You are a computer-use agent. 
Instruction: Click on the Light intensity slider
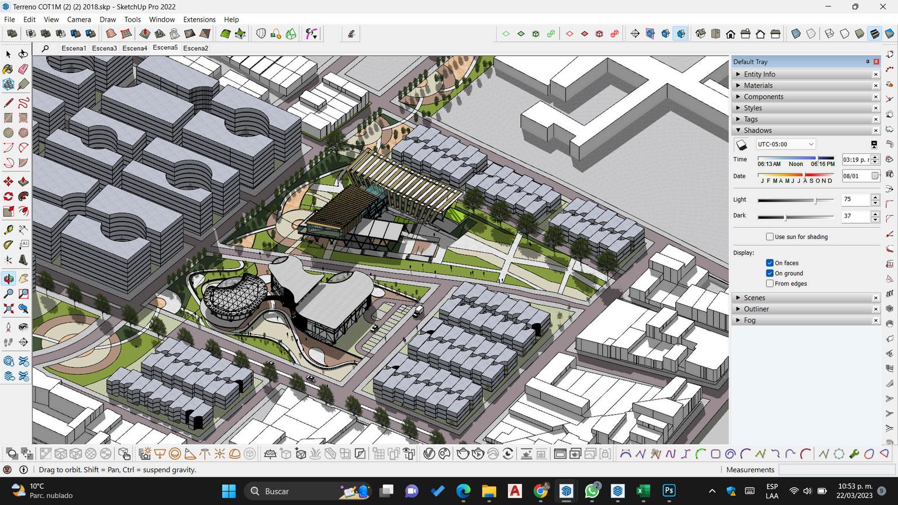click(x=795, y=200)
